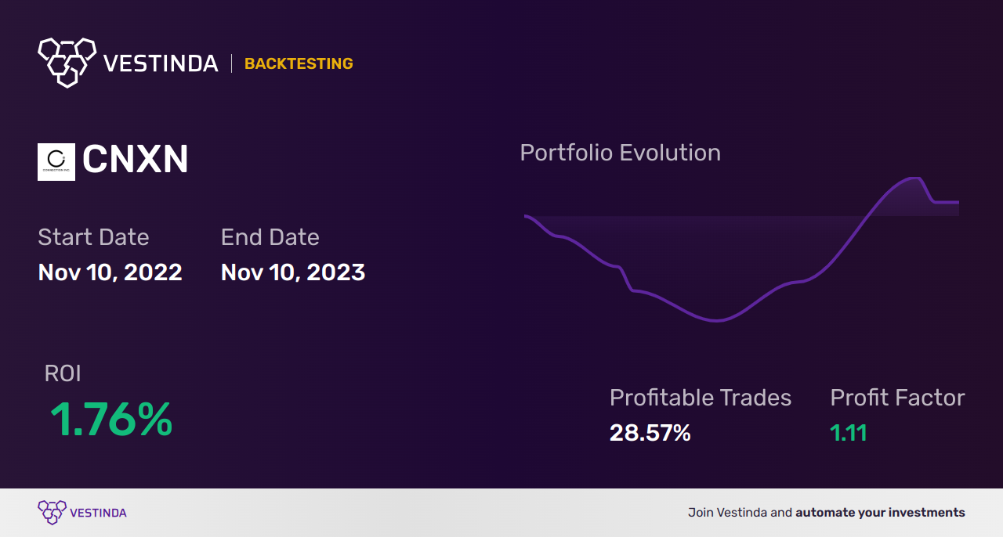Click the Nov 10, 2022 start date value
This screenshot has height=537, width=1003.
pyautogui.click(x=110, y=272)
